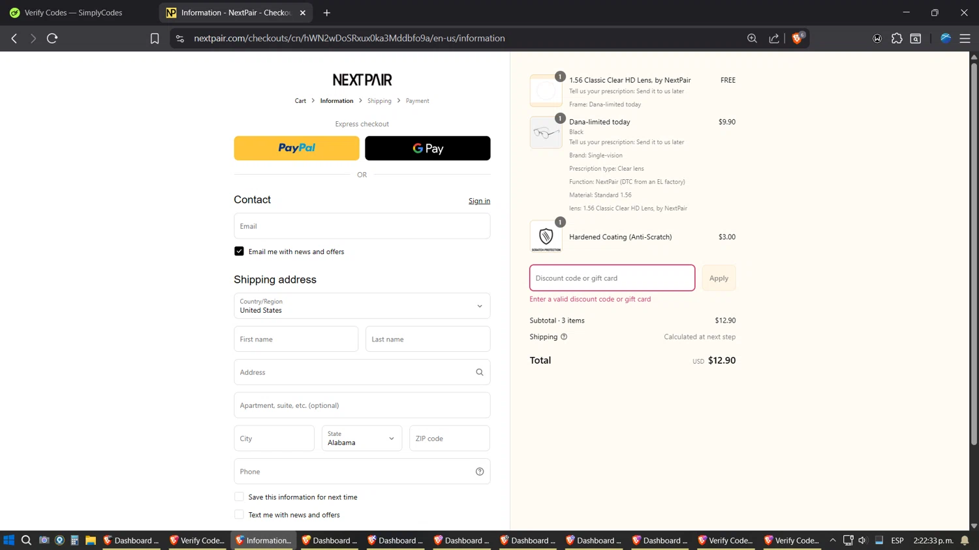The width and height of the screenshot is (979, 550).
Task: Click the Payment breadcrumb step
Action: pos(417,101)
